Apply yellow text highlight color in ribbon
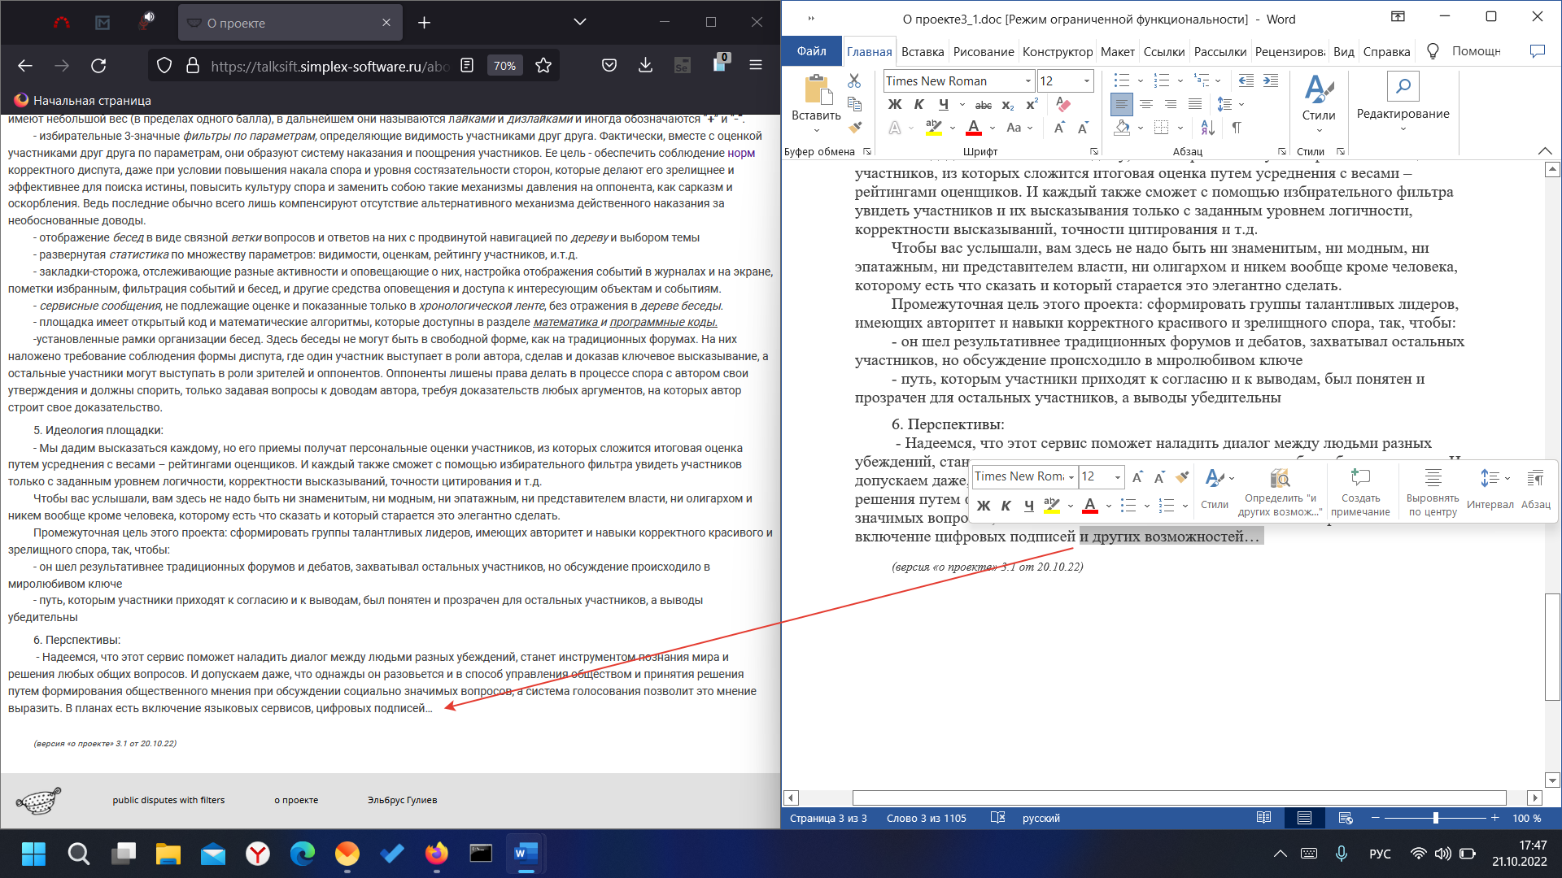Image resolution: width=1562 pixels, height=878 pixels. click(x=933, y=128)
